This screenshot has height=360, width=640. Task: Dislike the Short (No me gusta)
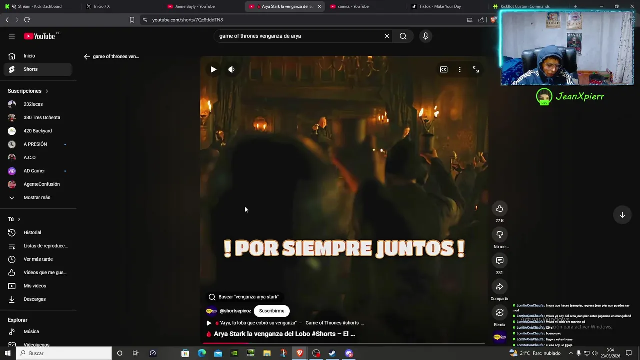499,234
